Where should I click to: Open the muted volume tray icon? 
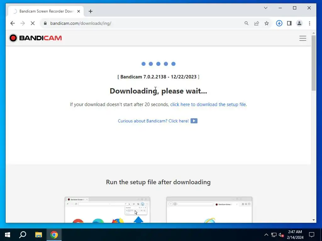[281, 235]
